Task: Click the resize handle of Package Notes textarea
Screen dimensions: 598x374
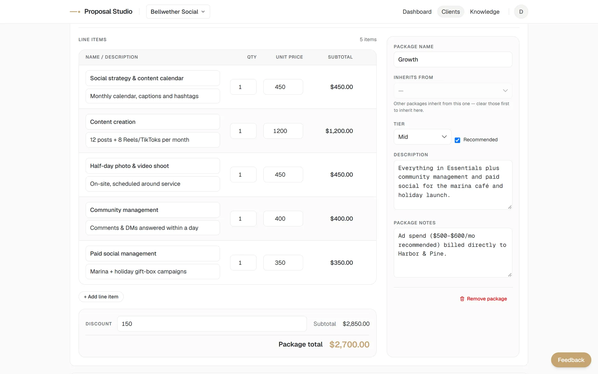Action: pyautogui.click(x=510, y=275)
